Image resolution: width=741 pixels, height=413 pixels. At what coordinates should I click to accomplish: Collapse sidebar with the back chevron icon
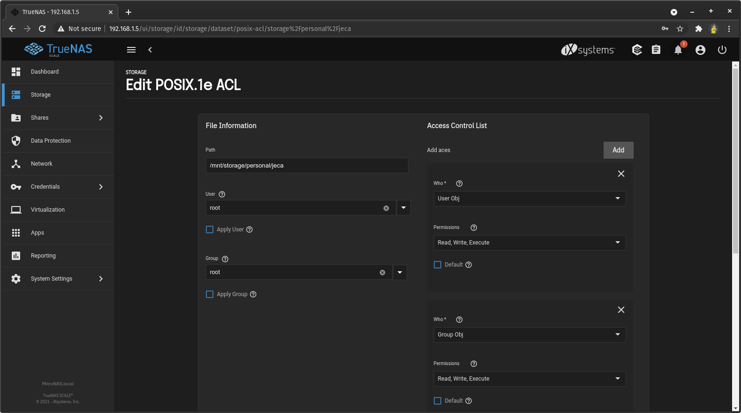pyautogui.click(x=150, y=50)
